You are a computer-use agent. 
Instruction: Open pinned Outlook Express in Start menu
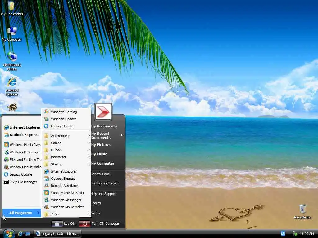[22, 135]
